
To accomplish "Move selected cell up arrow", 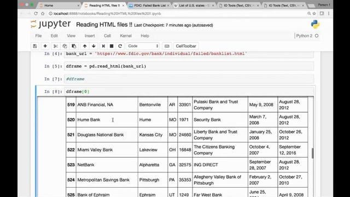I will tap(85, 46).
